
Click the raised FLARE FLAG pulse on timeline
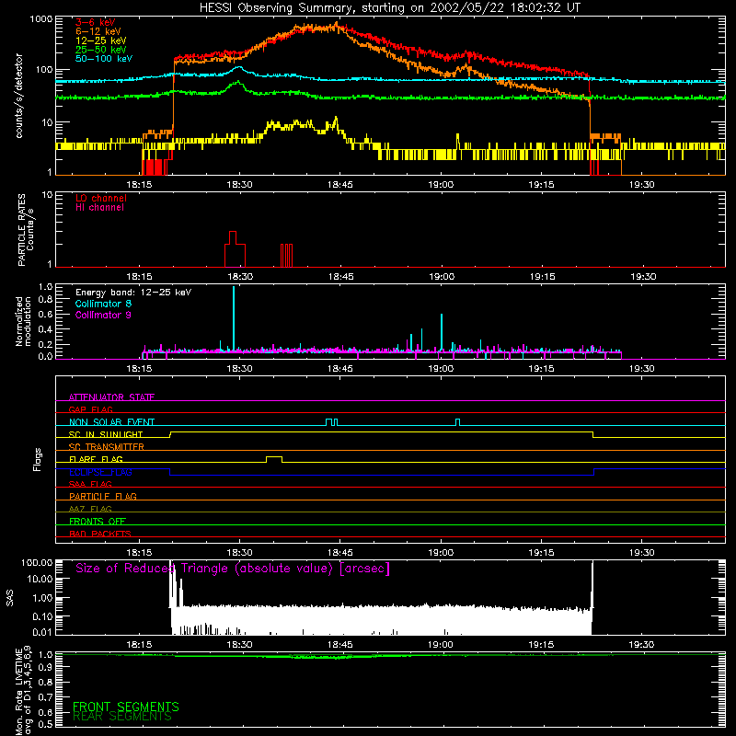point(274,459)
